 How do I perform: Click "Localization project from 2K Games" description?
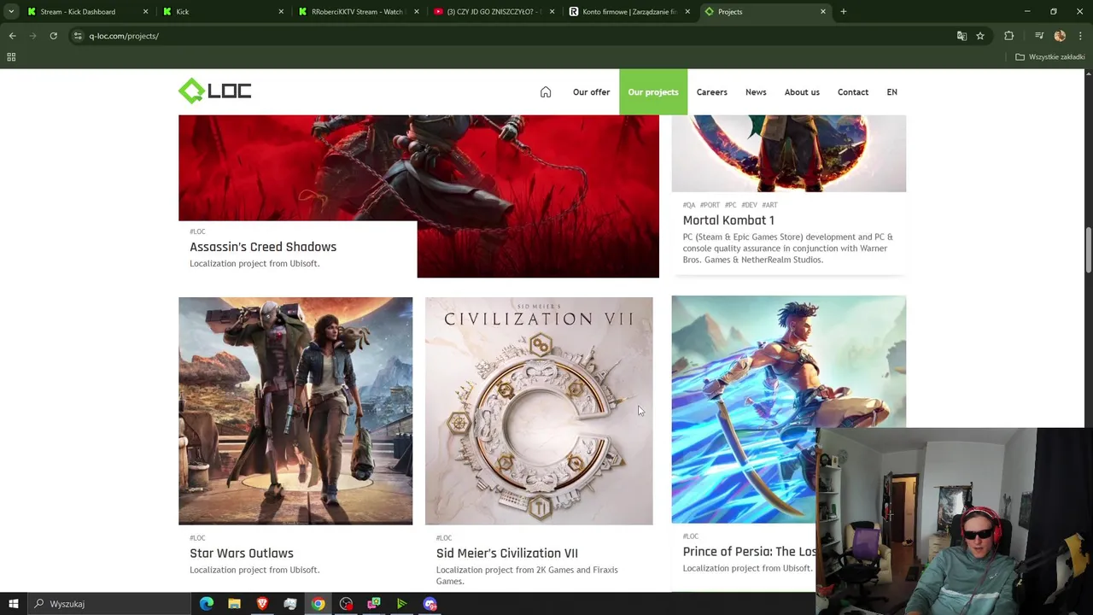pos(527,575)
